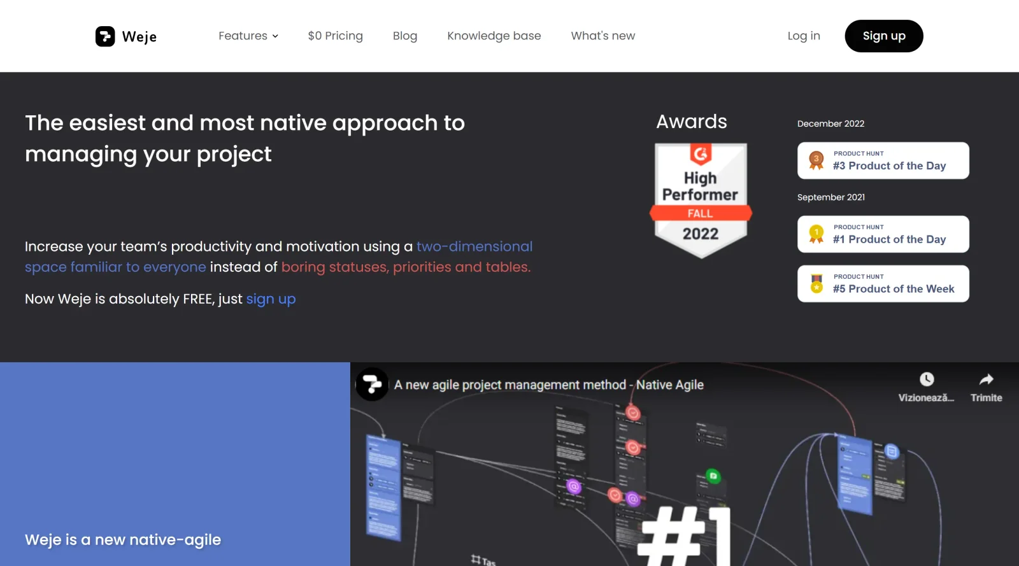Click the large #1 text in the video
The width and height of the screenshot is (1019, 566).
coord(685,535)
